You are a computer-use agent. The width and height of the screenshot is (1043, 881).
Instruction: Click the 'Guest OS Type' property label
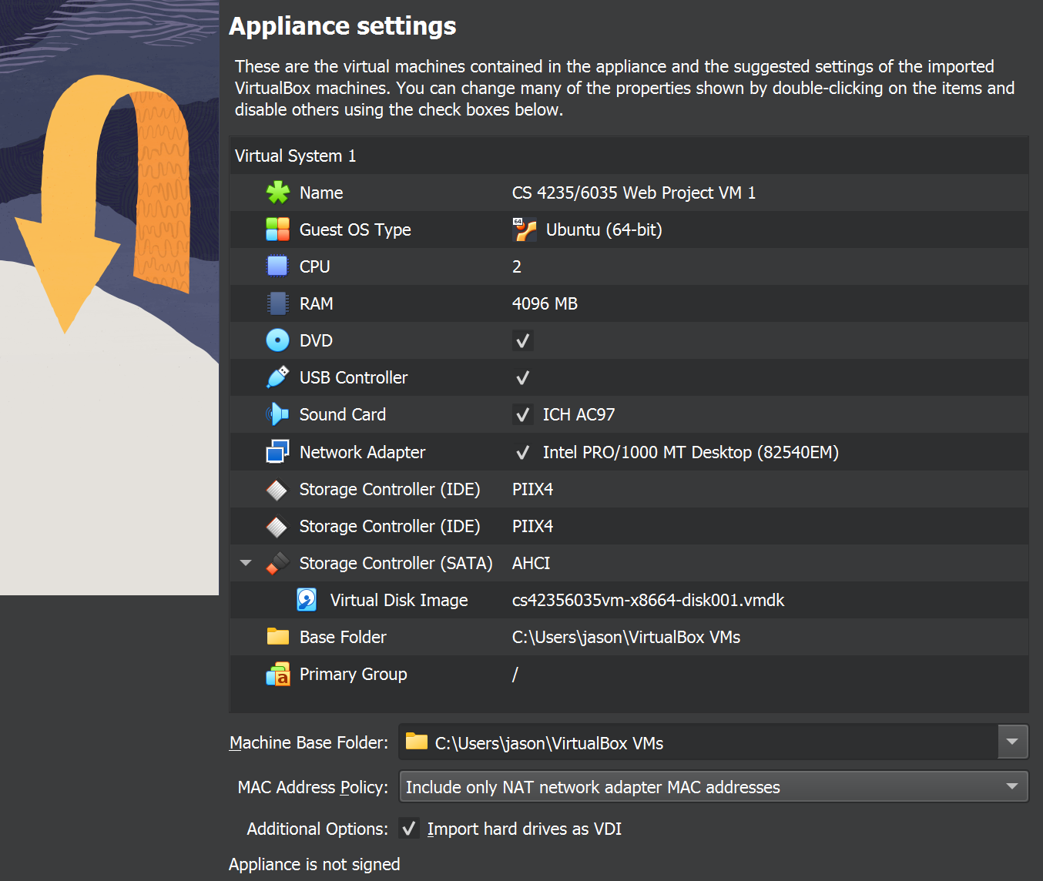355,229
